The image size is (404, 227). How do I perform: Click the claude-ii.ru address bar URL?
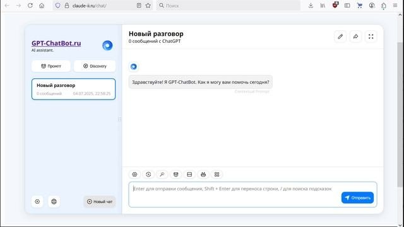point(89,6)
